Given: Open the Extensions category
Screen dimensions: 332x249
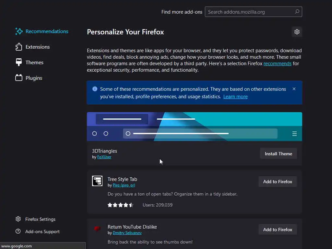Looking at the screenshot, I should [33, 47].
